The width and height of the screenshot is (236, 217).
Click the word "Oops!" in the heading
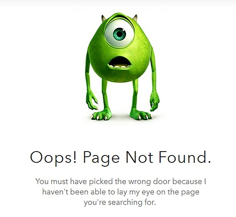click(54, 158)
